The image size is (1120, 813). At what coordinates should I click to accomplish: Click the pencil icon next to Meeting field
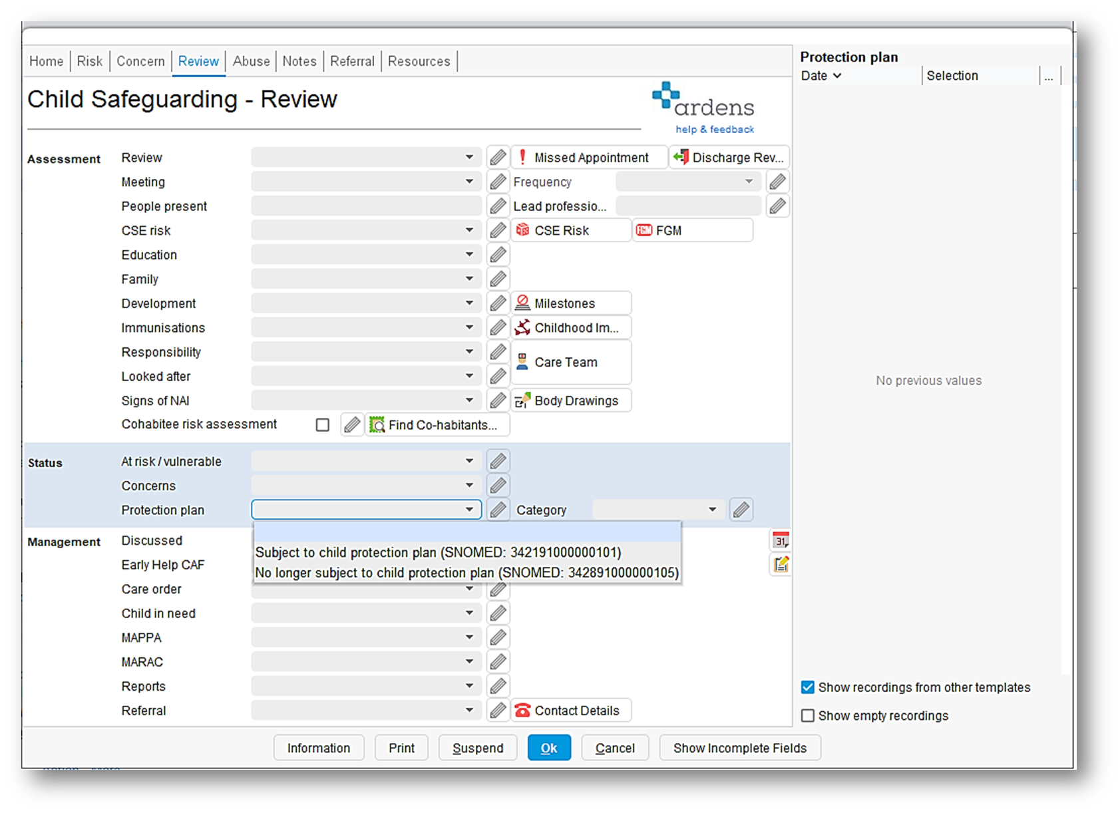tap(498, 182)
